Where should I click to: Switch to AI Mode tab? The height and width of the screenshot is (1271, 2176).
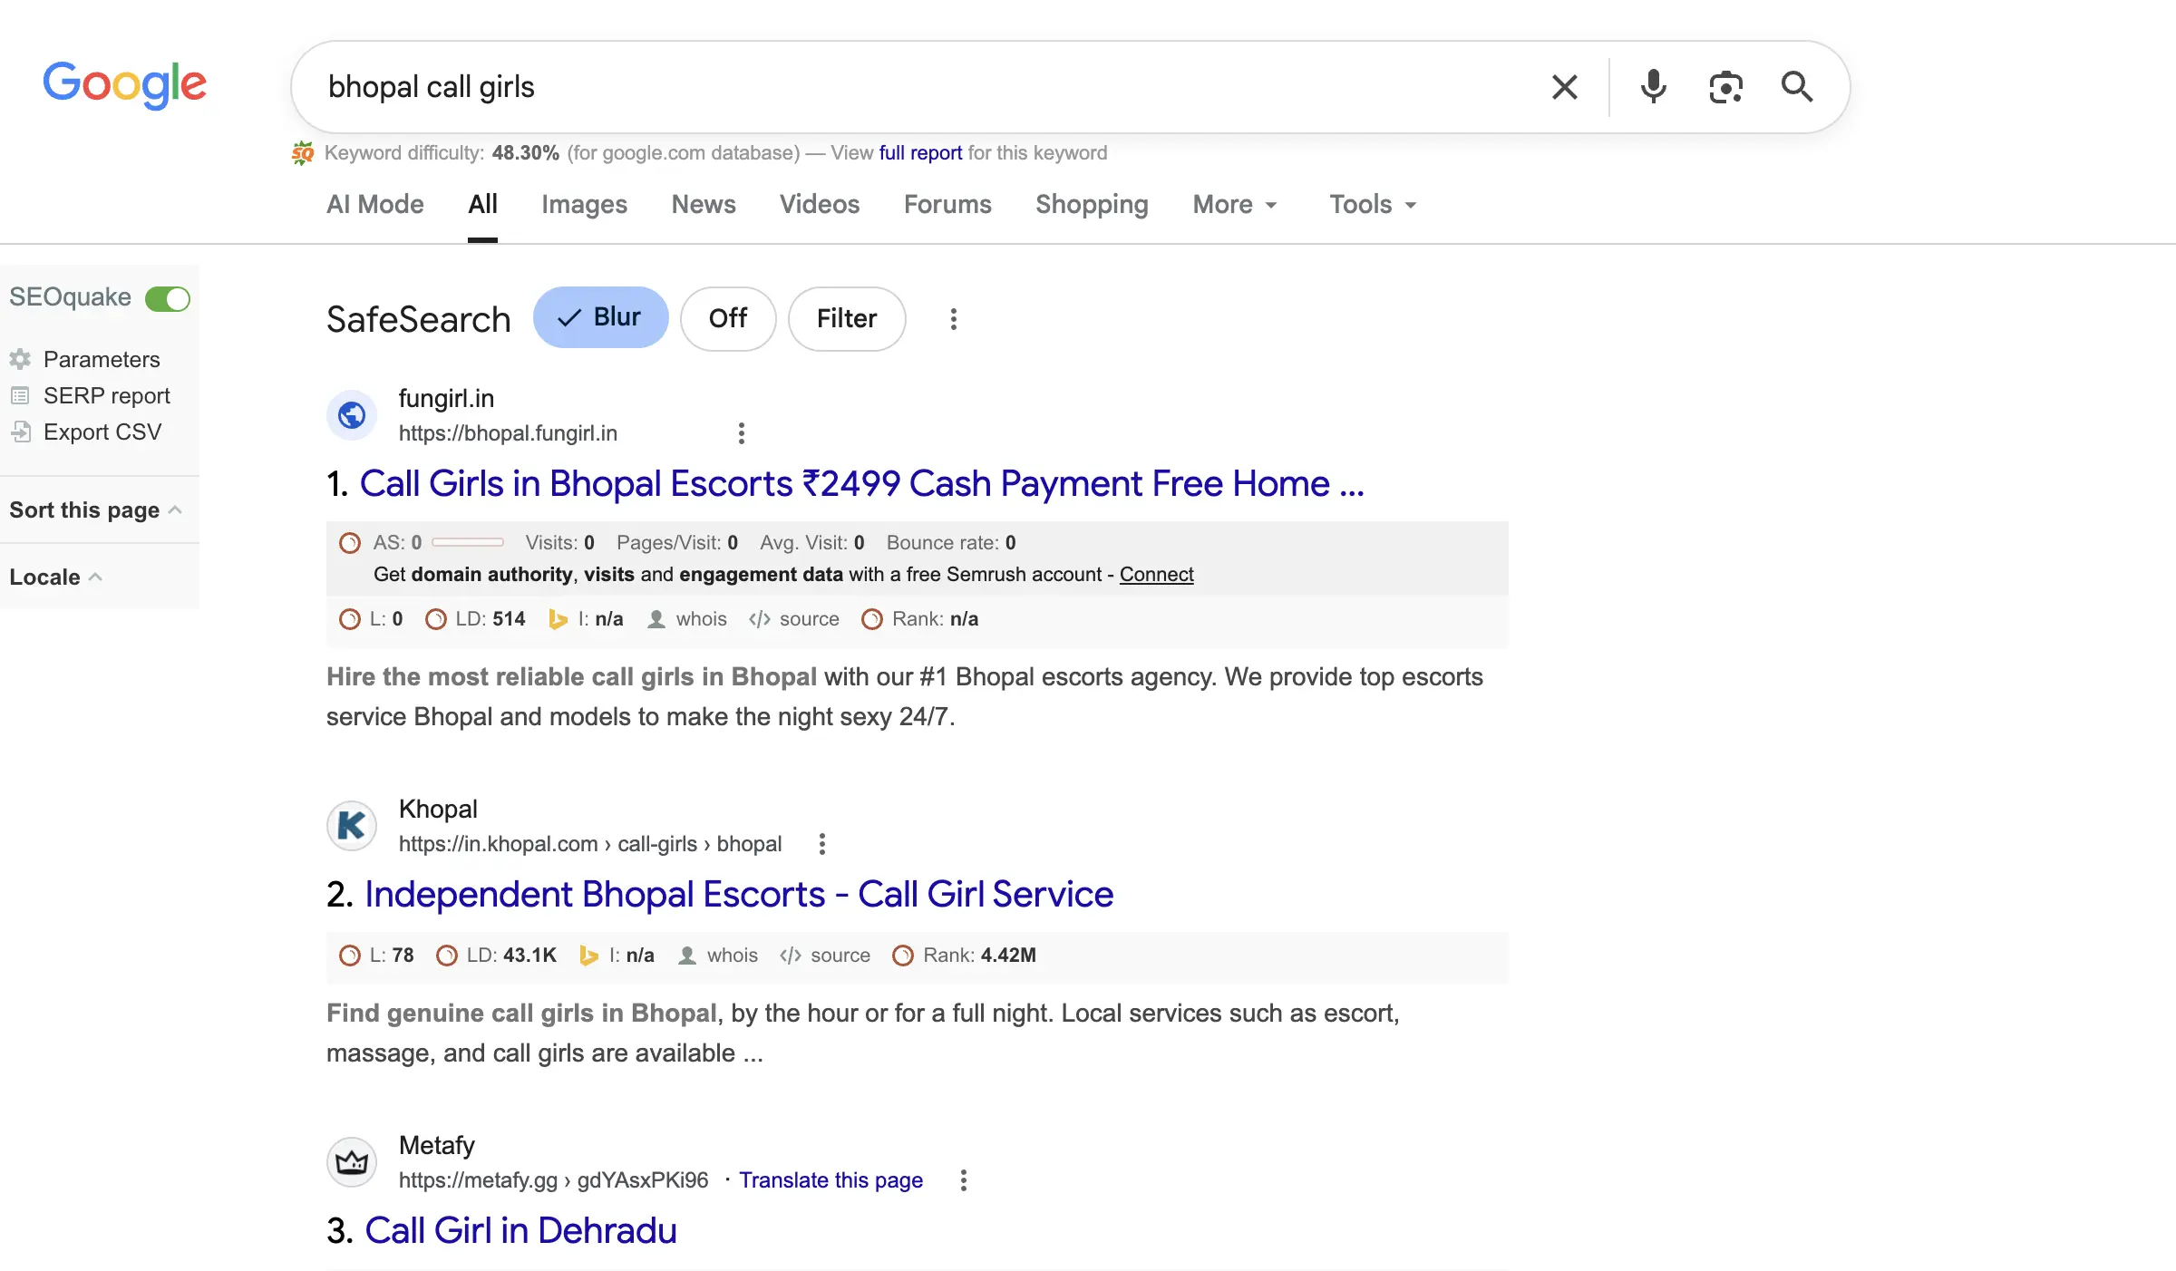375,205
